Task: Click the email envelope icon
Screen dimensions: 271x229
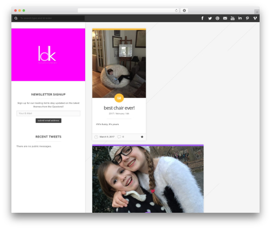Action: pyautogui.click(x=225, y=18)
